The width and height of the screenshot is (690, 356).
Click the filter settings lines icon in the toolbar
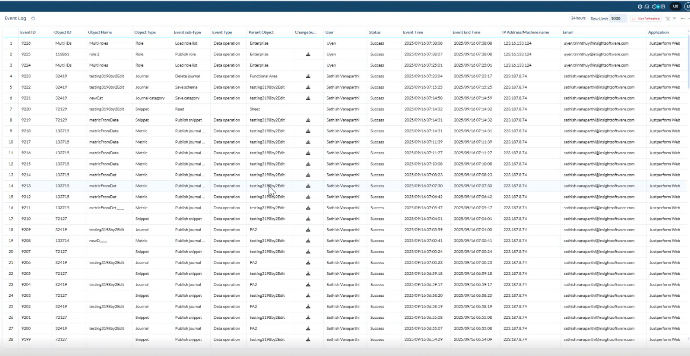[x=674, y=19]
